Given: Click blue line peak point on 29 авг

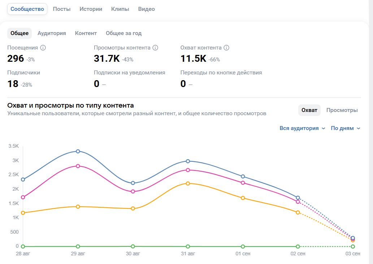Looking at the screenshot, I should (78, 151).
